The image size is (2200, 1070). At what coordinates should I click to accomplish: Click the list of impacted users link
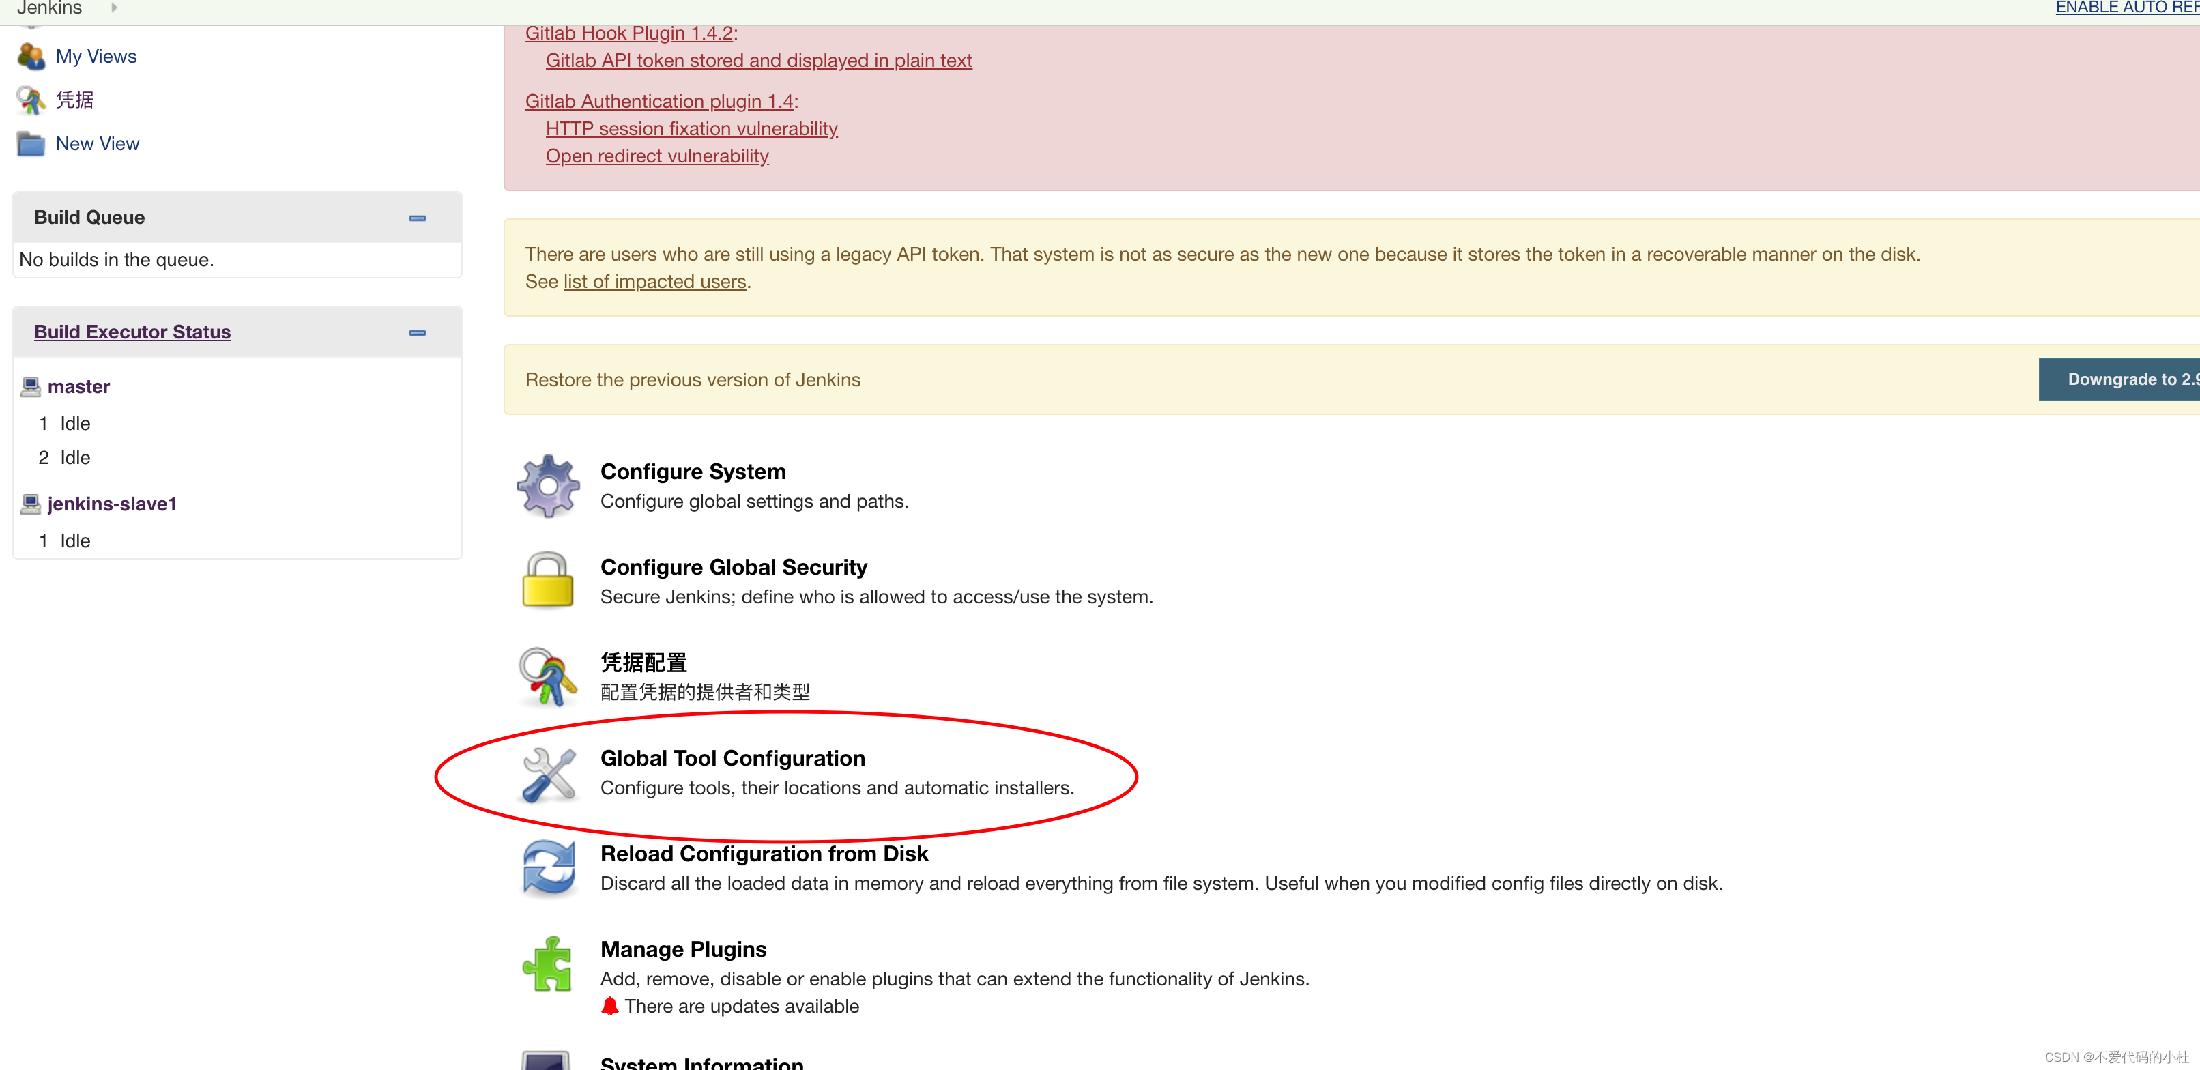[x=655, y=282]
